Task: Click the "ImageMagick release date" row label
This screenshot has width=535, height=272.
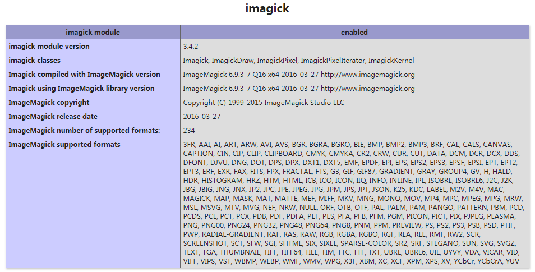Action: (53, 117)
